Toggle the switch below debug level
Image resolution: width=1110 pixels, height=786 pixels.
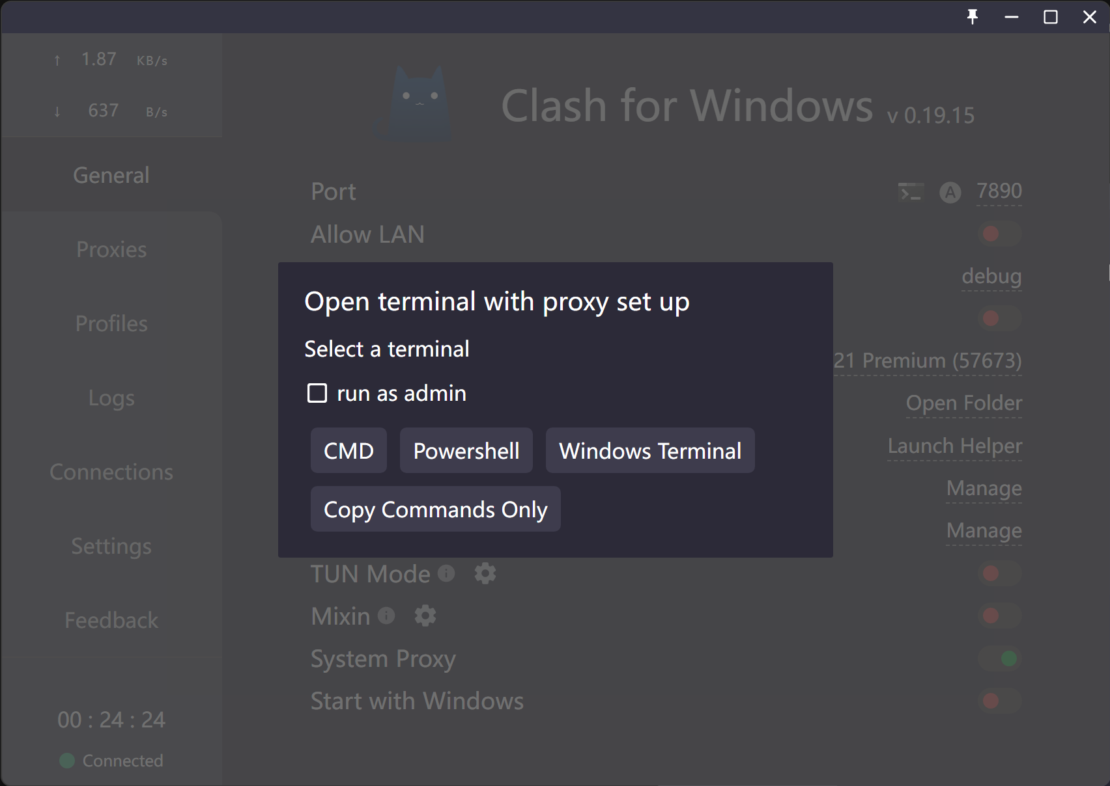[999, 318]
